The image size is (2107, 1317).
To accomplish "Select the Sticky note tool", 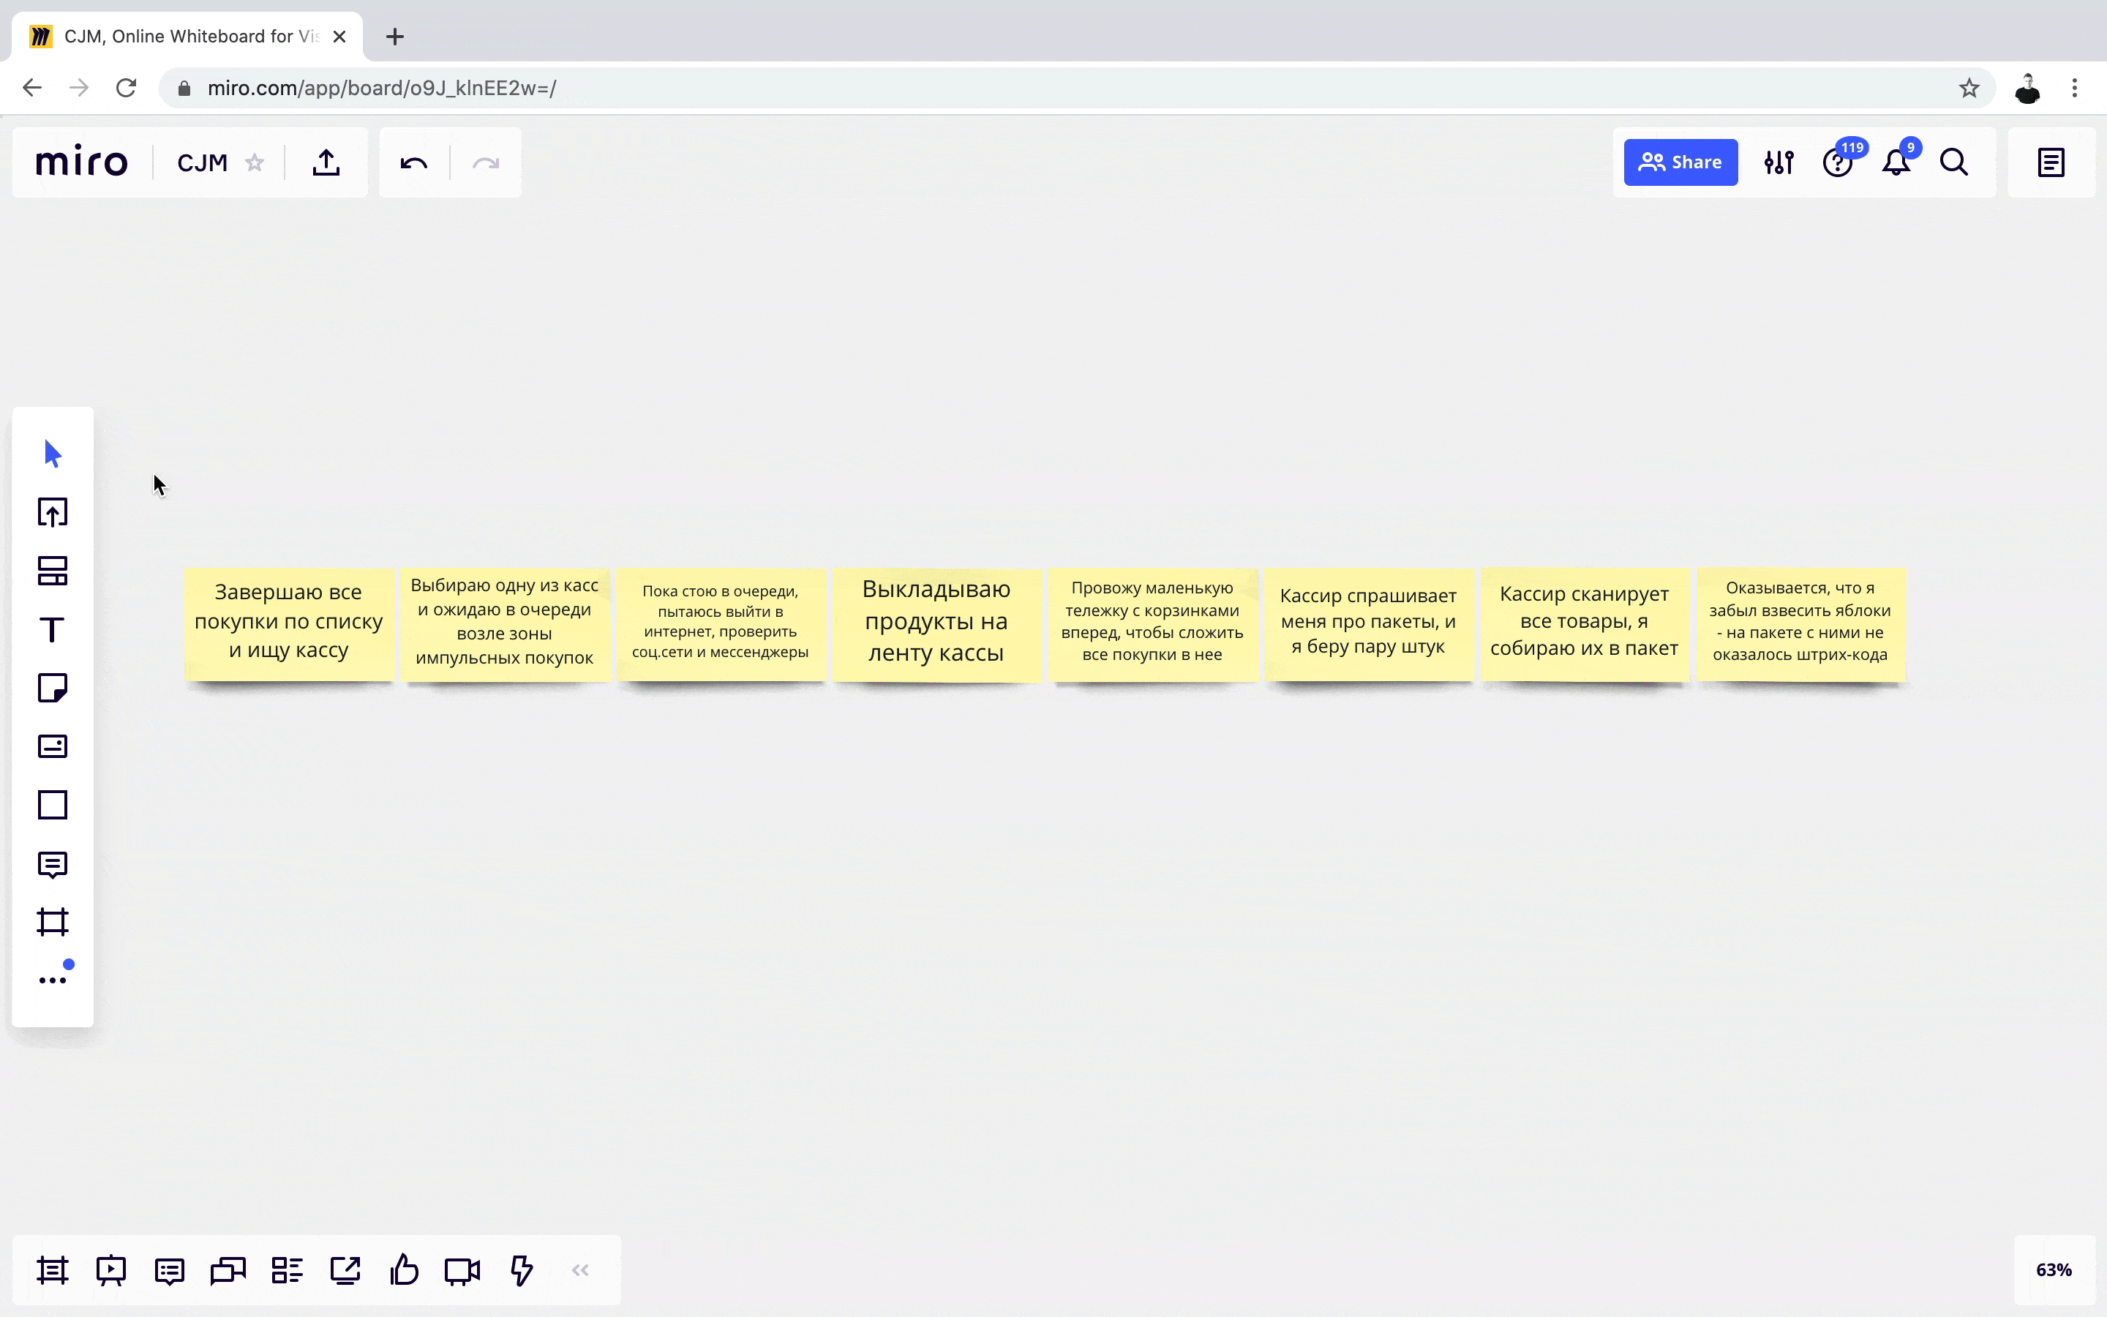I will click(x=52, y=688).
